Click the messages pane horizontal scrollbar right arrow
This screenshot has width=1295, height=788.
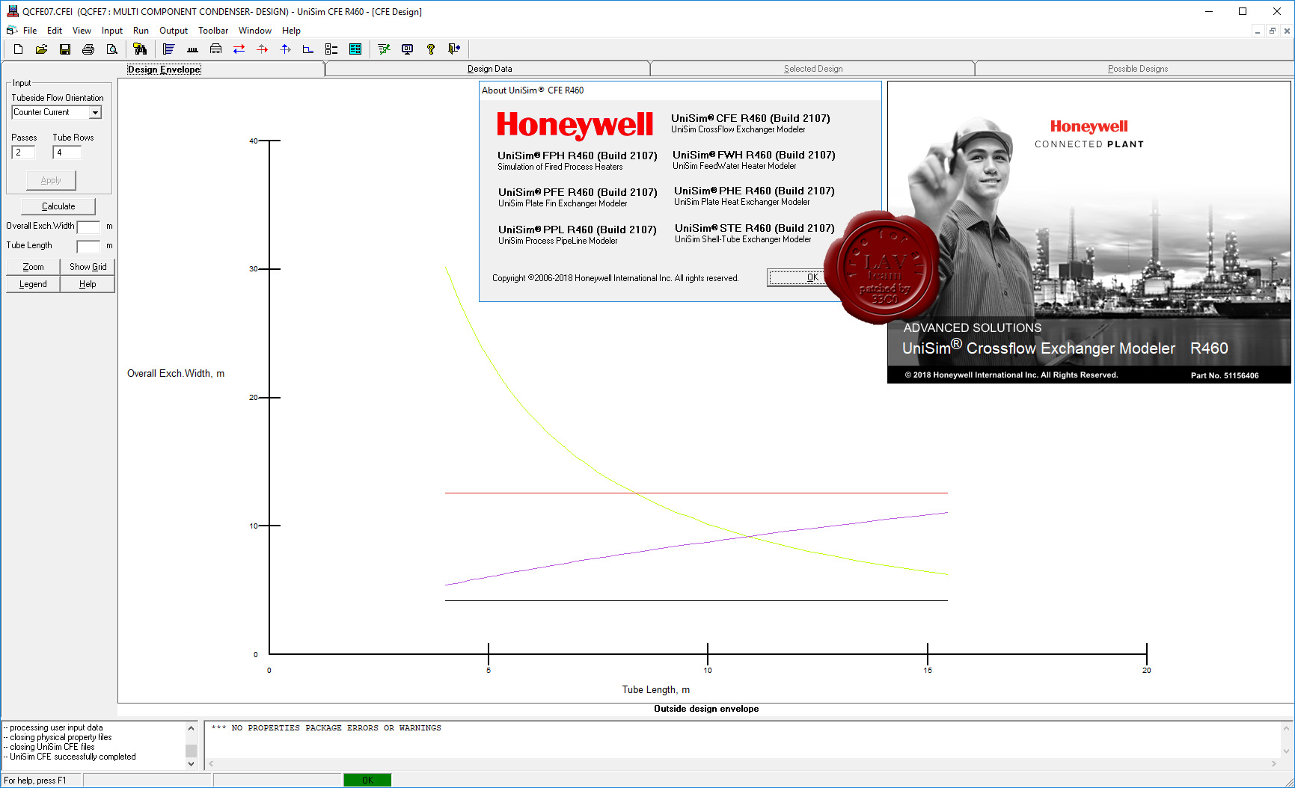[x=1273, y=763]
